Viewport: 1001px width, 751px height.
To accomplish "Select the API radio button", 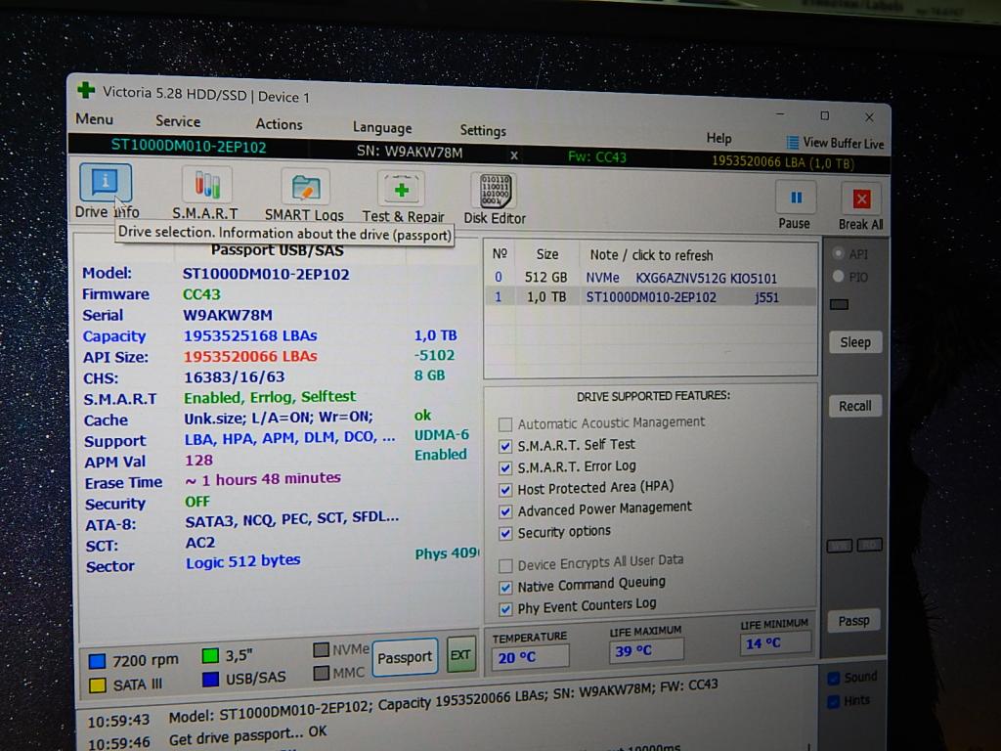I will [x=838, y=253].
